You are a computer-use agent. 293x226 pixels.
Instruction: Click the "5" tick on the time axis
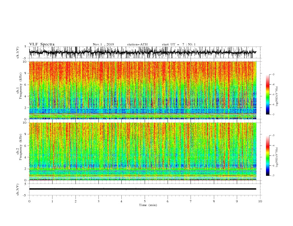[x=145, y=201]
